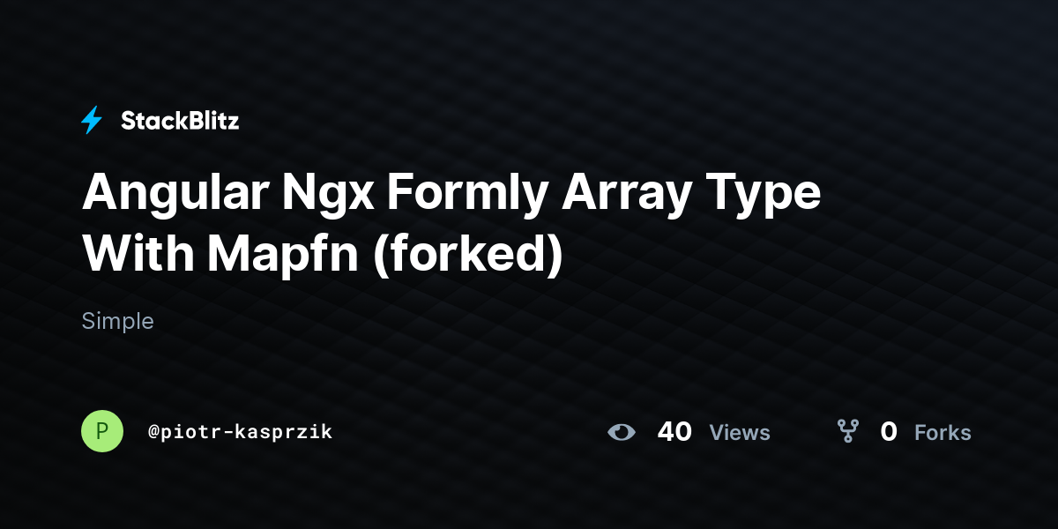Click the word Angular in title
This screenshot has width=1058, height=529.
click(x=175, y=194)
